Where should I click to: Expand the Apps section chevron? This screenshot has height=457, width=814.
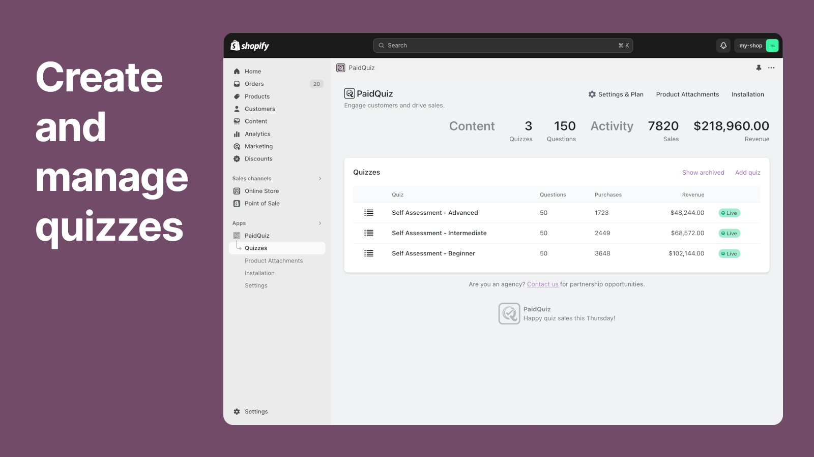[x=320, y=223]
